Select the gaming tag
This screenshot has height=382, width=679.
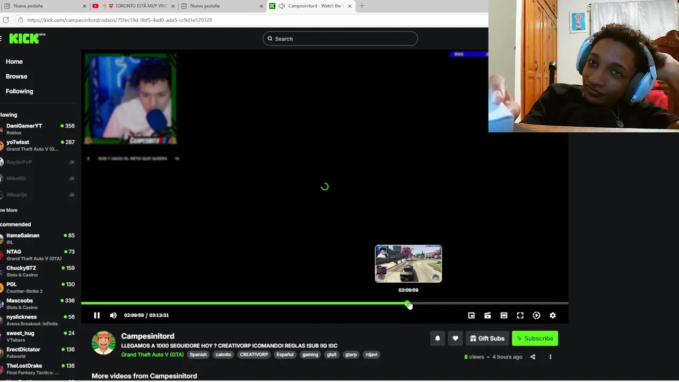pyautogui.click(x=310, y=354)
